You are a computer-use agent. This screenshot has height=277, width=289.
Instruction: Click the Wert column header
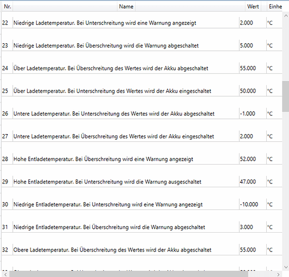253,7
